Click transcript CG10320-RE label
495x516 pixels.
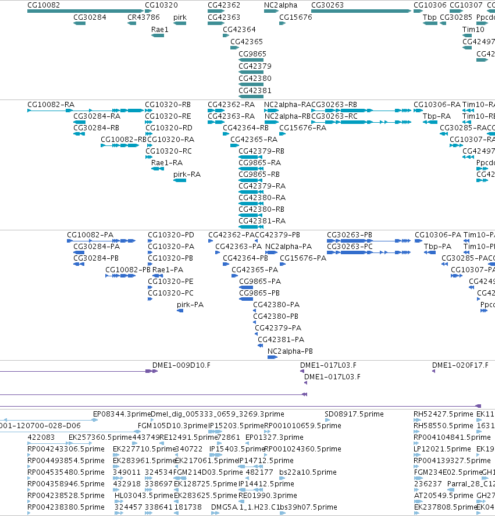[x=168, y=116]
